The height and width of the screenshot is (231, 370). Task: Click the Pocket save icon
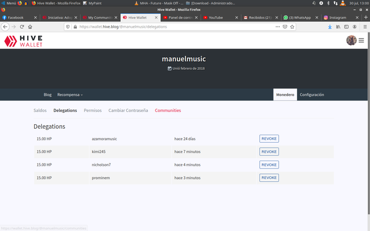pos(285,27)
